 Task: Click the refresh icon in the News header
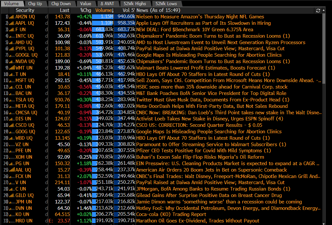pyautogui.click(x=318, y=11)
